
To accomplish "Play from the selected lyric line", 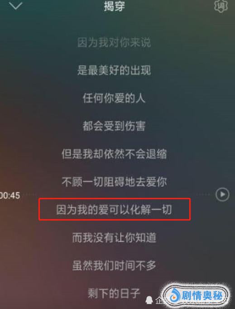I will point(222,195).
